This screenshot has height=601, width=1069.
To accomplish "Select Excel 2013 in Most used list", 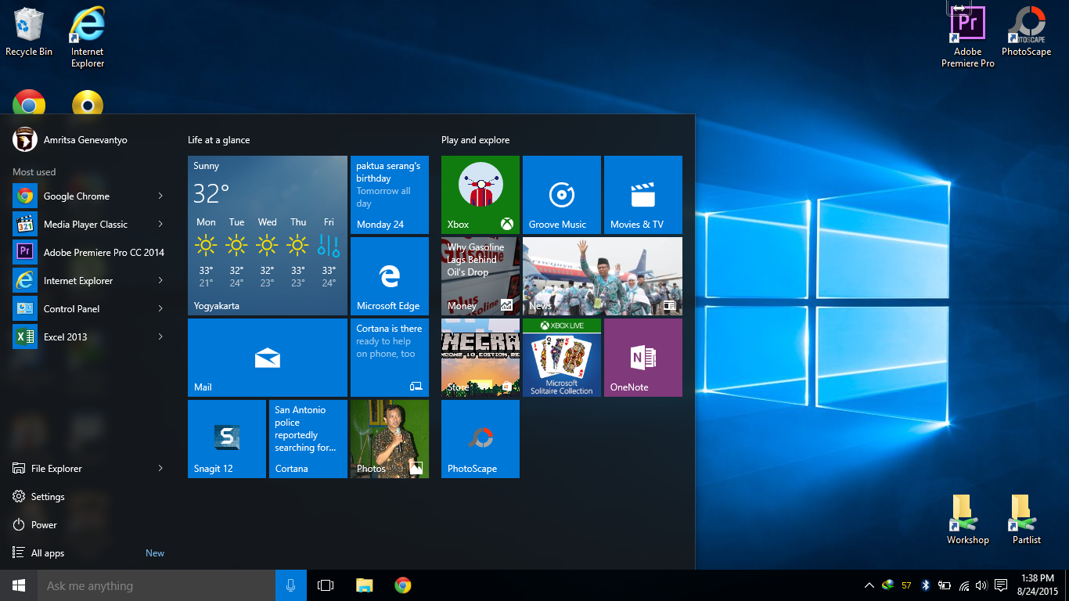I will [66, 336].
